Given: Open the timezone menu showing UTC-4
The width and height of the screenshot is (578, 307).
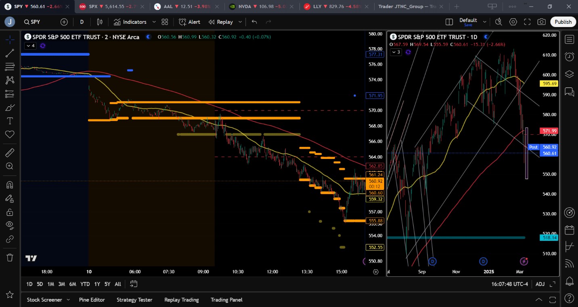Looking at the screenshot, I should [510, 284].
